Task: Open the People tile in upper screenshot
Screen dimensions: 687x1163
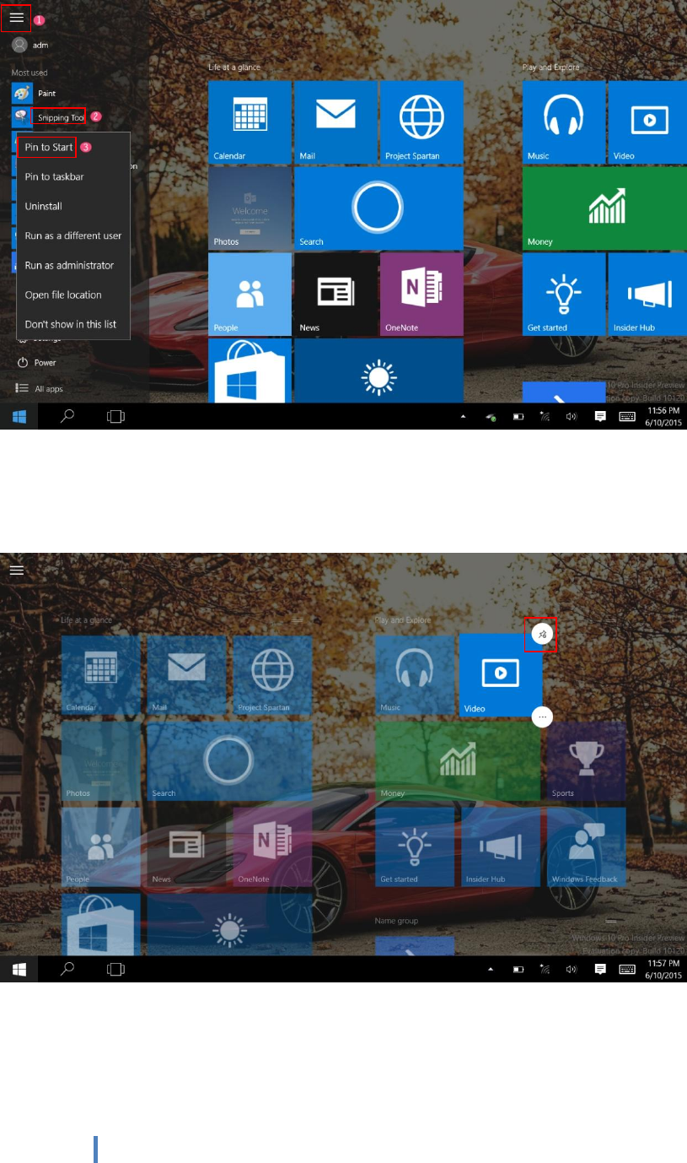Action: click(250, 294)
